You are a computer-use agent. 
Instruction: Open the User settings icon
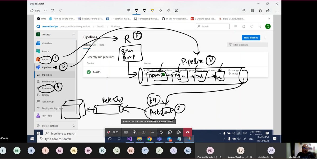coord(260,26)
